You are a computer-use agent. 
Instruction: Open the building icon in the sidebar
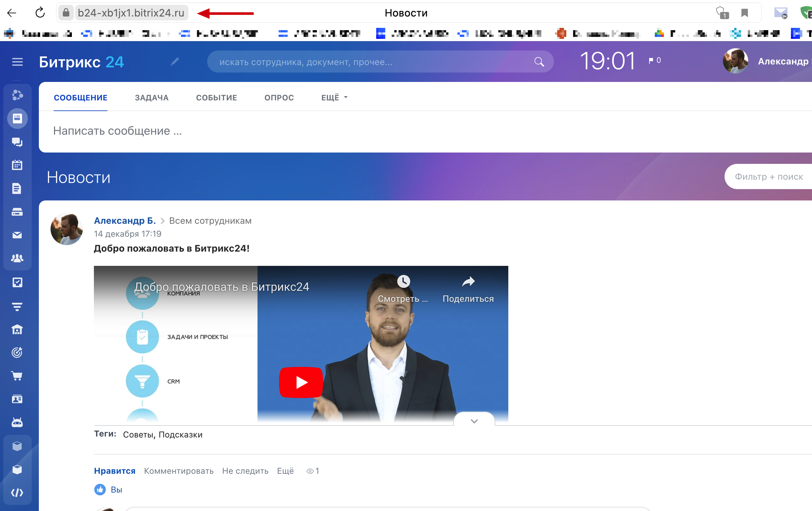point(17,330)
